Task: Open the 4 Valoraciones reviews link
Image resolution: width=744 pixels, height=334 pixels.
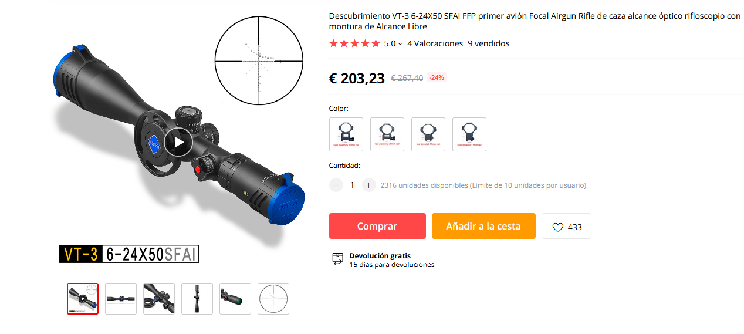Action: coord(435,43)
